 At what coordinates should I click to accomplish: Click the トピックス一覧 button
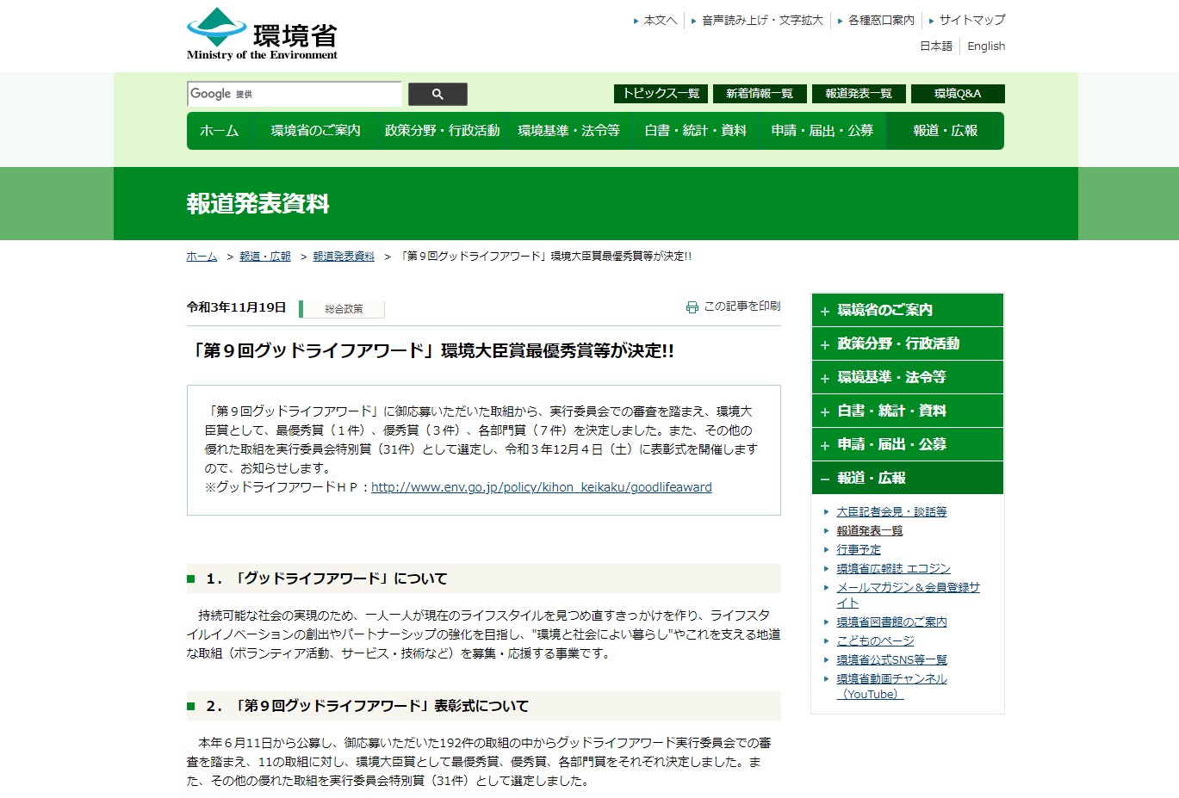point(661,94)
